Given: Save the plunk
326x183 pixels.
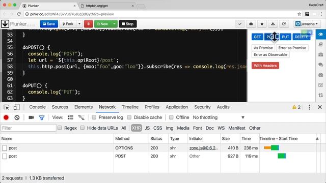Looking at the screenshot, I should pyautogui.click(x=49, y=24).
